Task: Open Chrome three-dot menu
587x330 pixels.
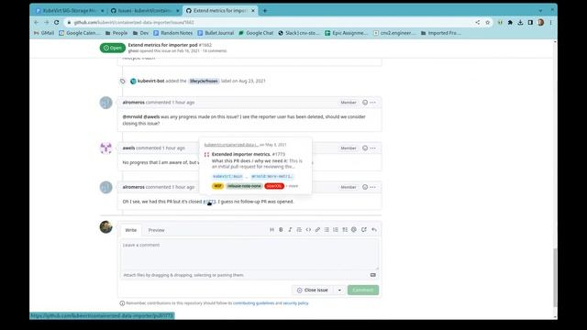Action: pyautogui.click(x=550, y=22)
